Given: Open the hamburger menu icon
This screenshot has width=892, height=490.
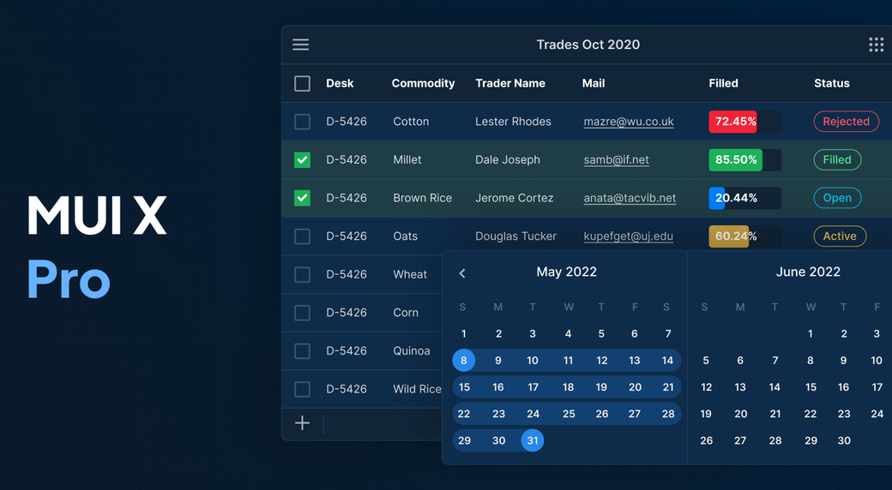Looking at the screenshot, I should [x=300, y=45].
